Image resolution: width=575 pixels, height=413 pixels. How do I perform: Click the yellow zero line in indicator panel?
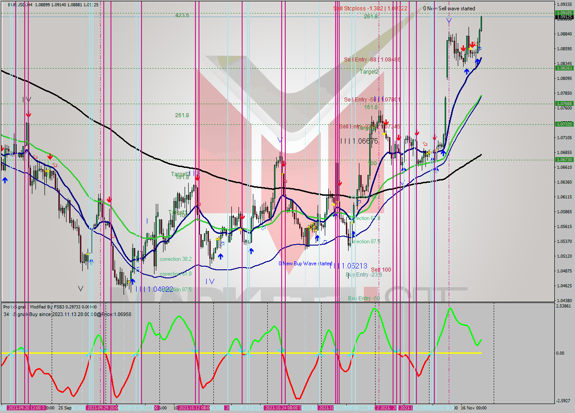[242, 353]
